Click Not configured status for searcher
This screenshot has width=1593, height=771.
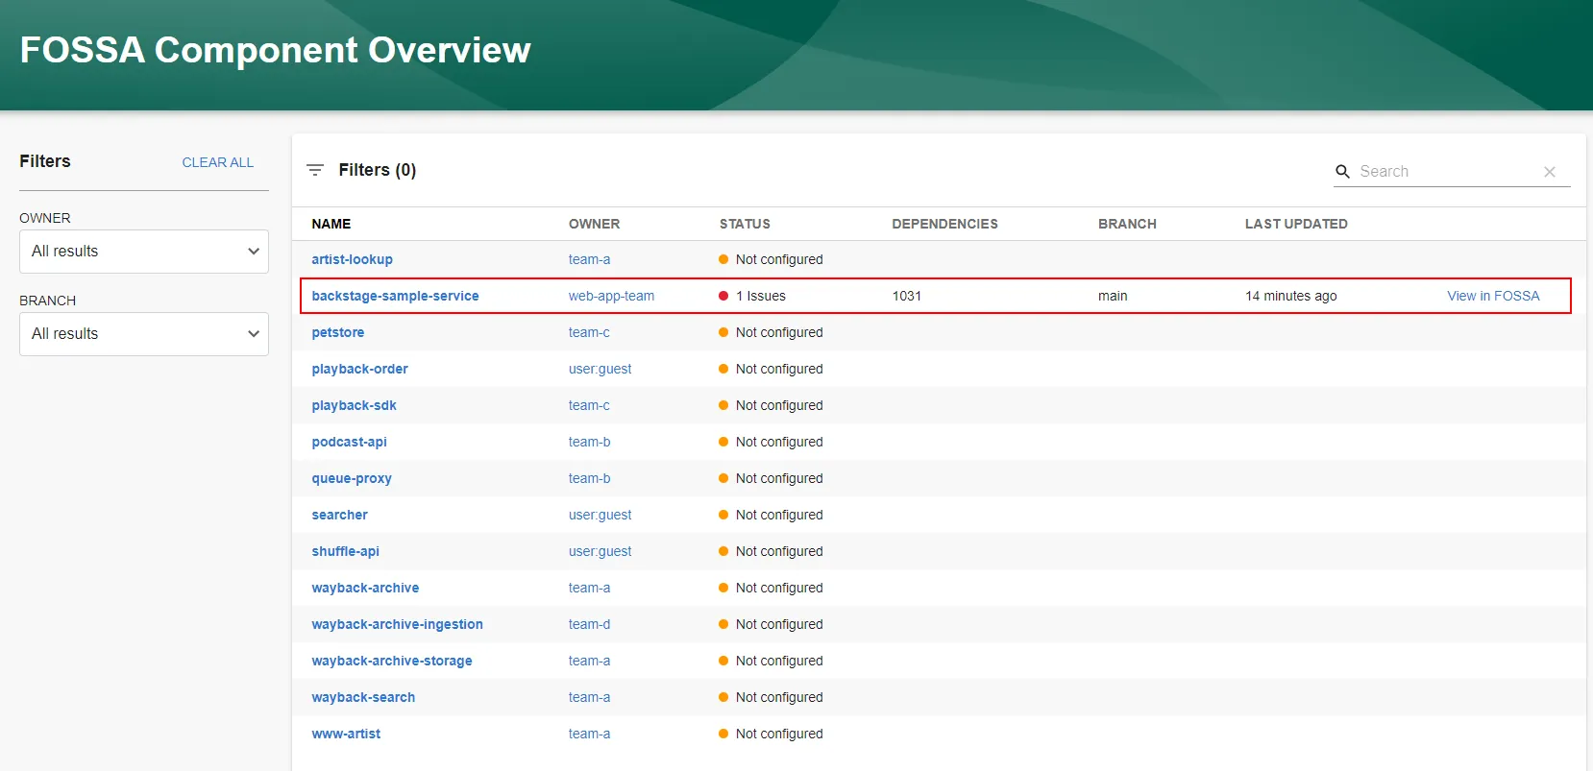click(779, 515)
